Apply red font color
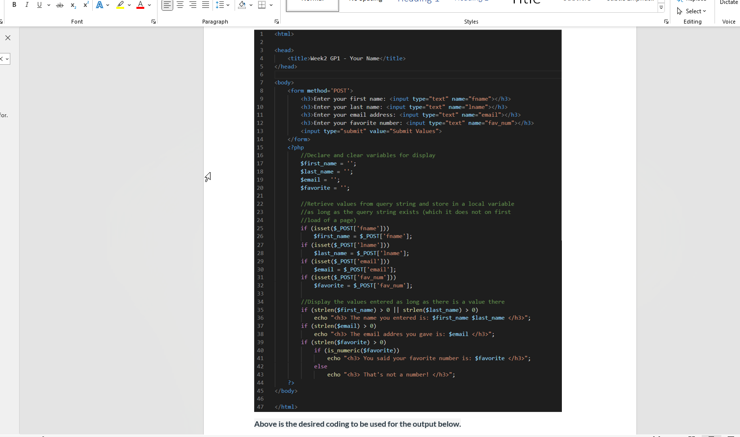Image resolution: width=740 pixels, height=437 pixels. point(140,5)
